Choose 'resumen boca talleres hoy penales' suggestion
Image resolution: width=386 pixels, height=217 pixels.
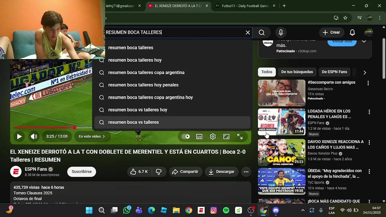[172, 85]
